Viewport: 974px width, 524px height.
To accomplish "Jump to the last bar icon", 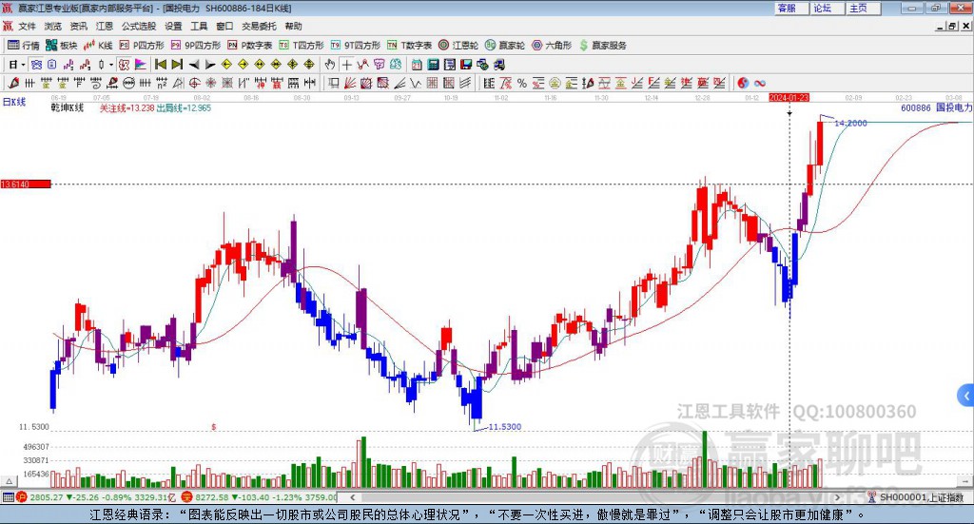I will click(x=177, y=65).
